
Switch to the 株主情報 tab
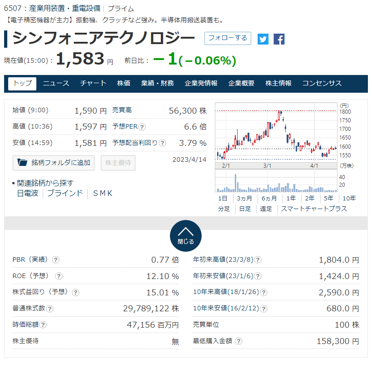[278, 84]
